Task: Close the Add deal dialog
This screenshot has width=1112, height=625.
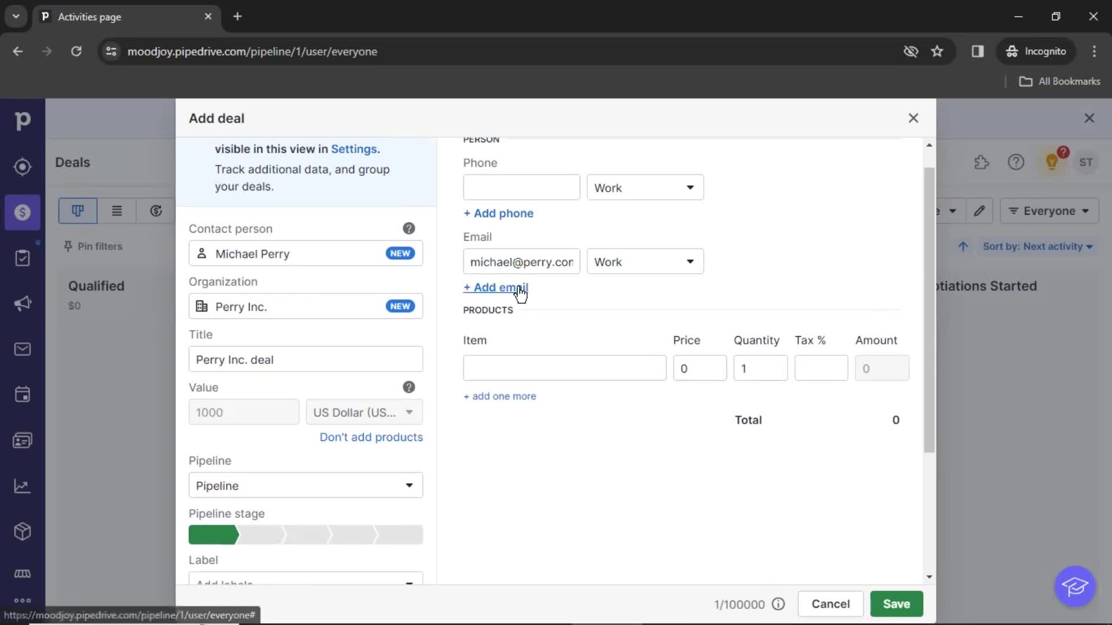Action: tap(913, 118)
